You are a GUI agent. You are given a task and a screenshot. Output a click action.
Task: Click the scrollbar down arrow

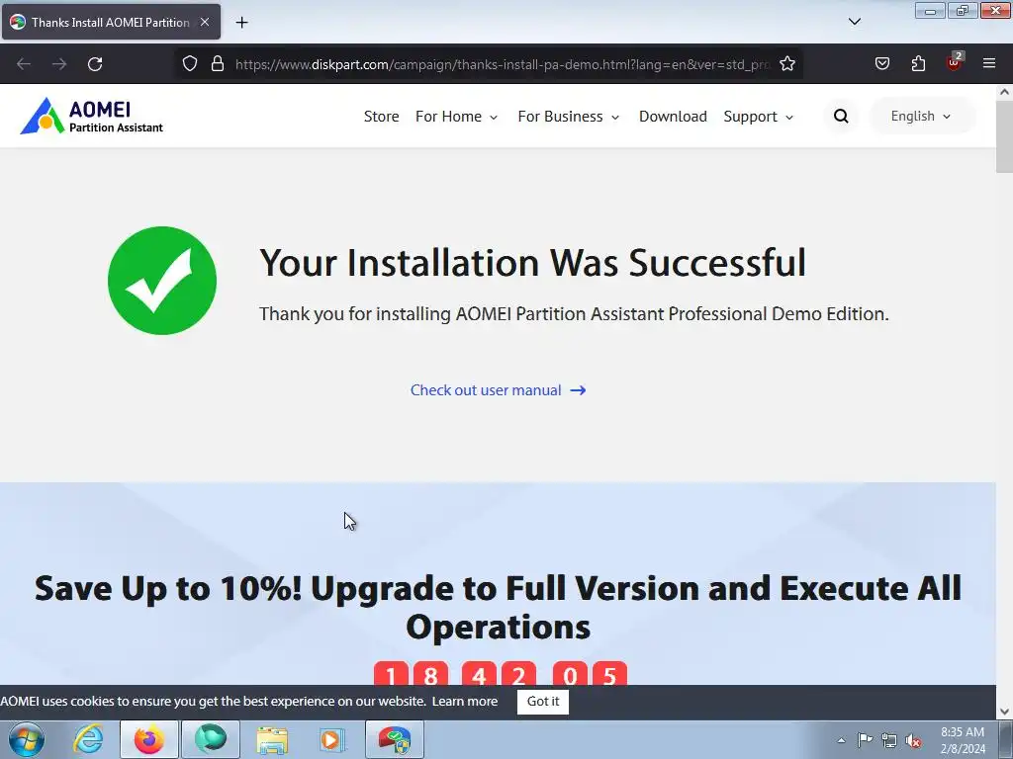[x=1004, y=712]
